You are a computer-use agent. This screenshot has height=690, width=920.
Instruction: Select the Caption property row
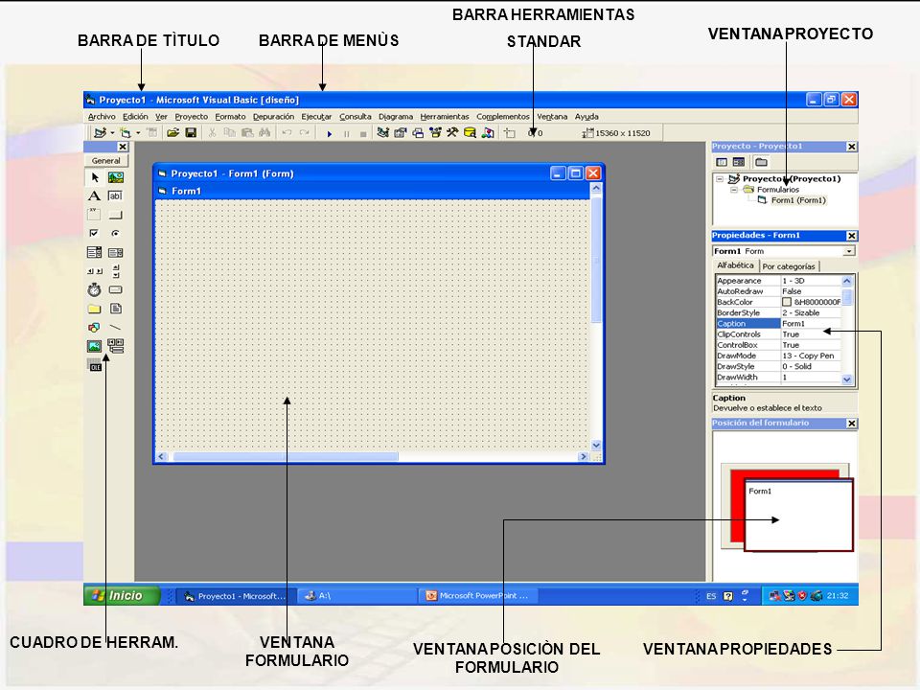pos(778,323)
